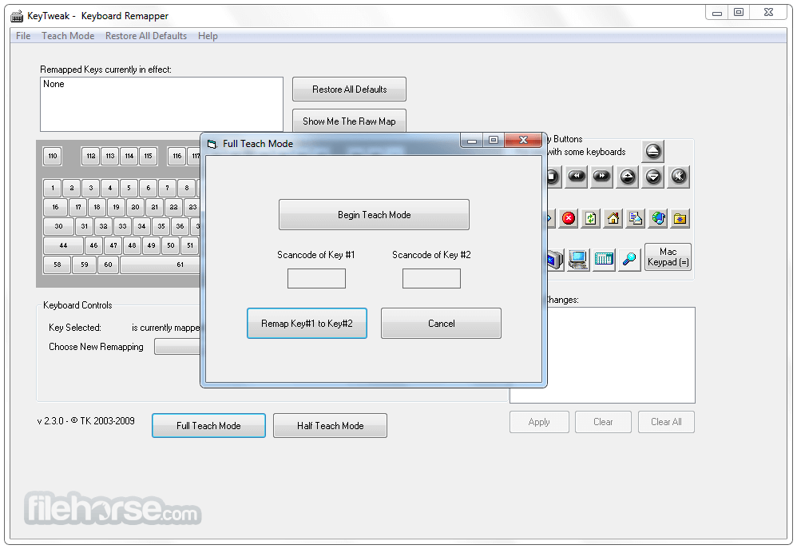Click the media Stop button icon
Viewport: 797px width, 549px height.
click(553, 177)
